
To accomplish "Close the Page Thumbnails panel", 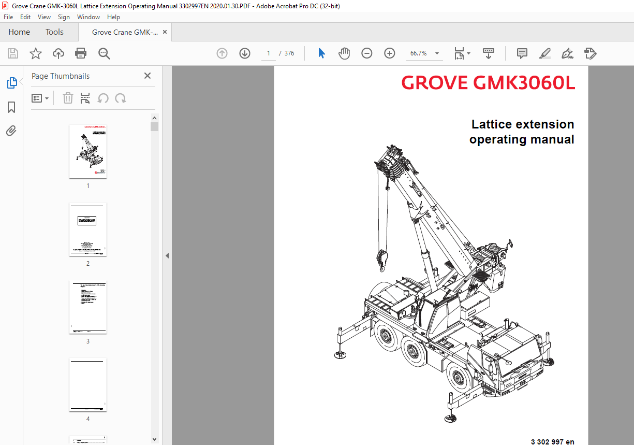I will point(148,76).
